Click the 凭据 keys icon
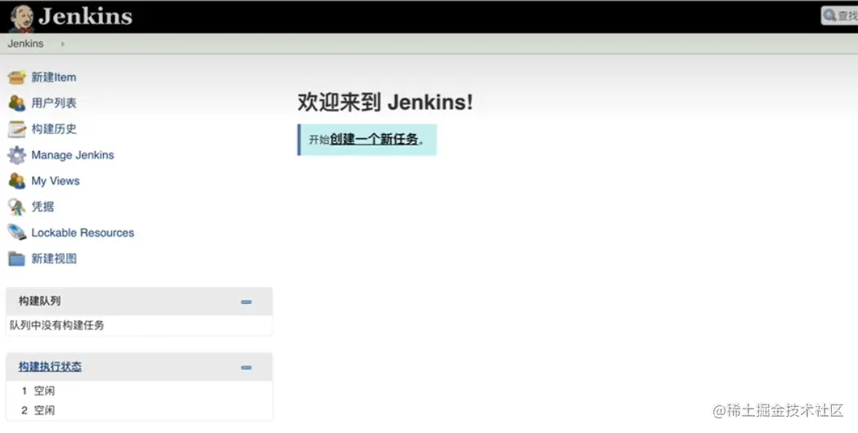Image resolution: width=858 pixels, height=433 pixels. pos(16,207)
